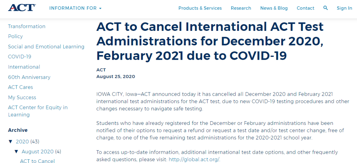Open the COVID-19 sidebar category

(x=20, y=57)
